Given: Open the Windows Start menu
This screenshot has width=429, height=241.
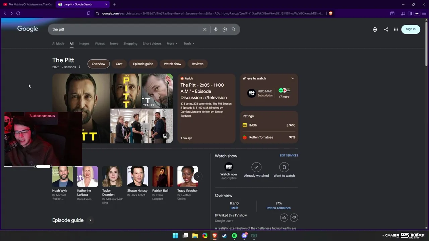Looking at the screenshot, I should [175, 236].
